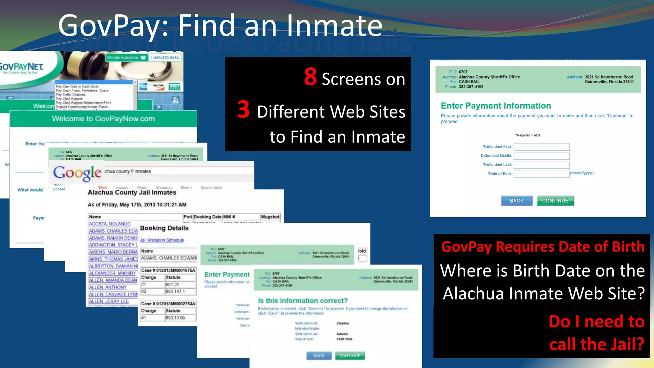This screenshot has width=654, height=368.
Task: Click the Discover card icon
Action: (158, 87)
